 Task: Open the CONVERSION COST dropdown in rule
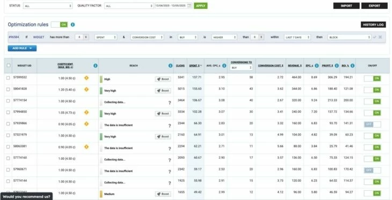[x=147, y=37]
